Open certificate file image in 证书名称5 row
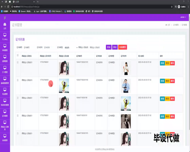This screenshot has width=190, height=152. pos(126,68)
